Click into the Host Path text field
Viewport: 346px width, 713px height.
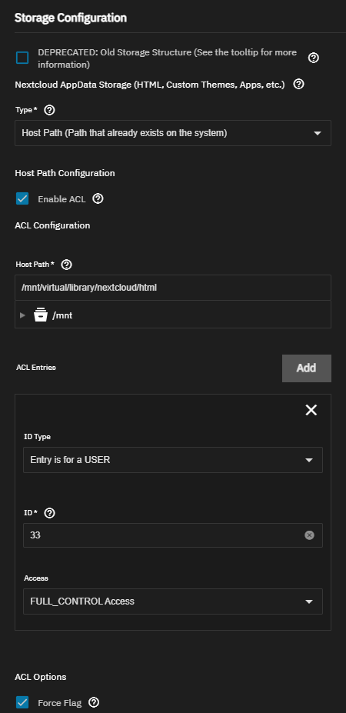tap(173, 288)
